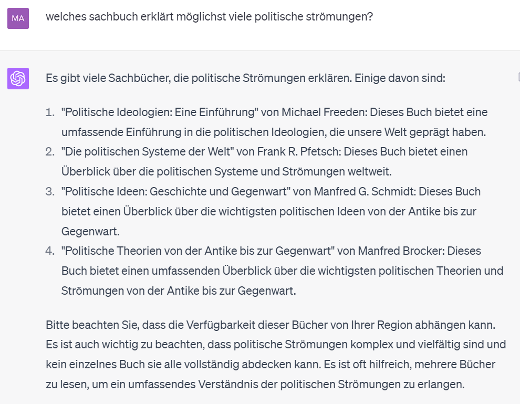This screenshot has height=404, width=520.
Task: Click the ChatGPT logo avatar
Action: click(18, 78)
